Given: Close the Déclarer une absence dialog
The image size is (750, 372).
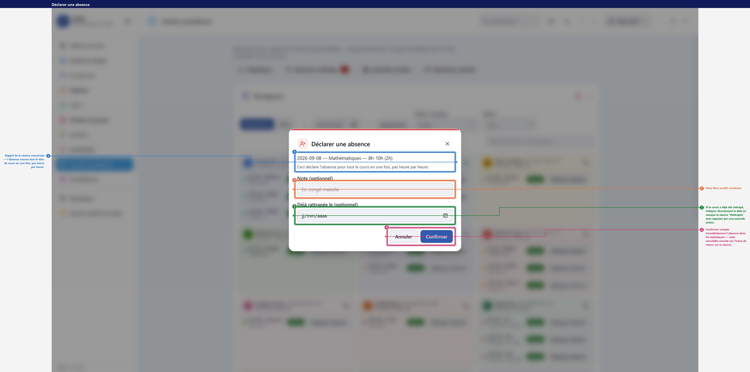Looking at the screenshot, I should point(447,144).
